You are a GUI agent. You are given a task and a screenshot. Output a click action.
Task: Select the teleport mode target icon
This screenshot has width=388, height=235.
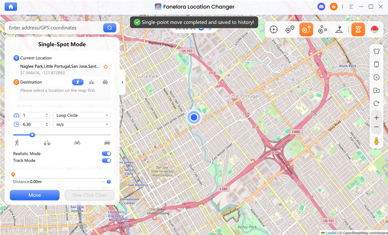point(273,30)
